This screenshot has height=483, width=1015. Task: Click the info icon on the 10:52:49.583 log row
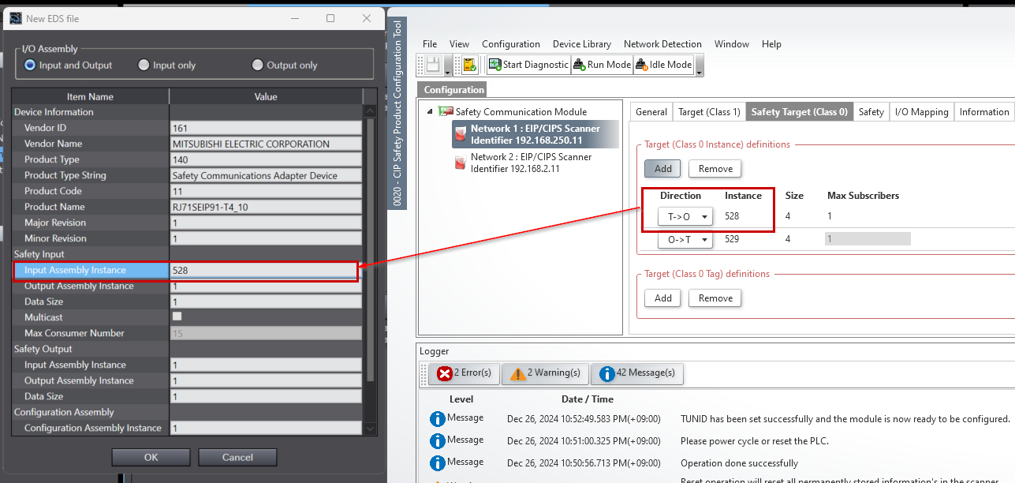coord(438,419)
